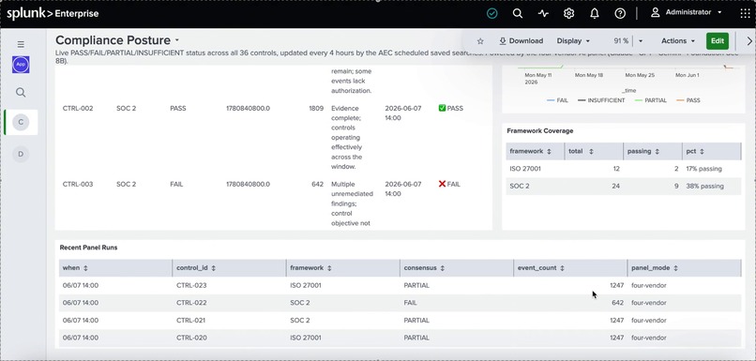The height and width of the screenshot is (361, 756).
Task: Click the App icon in sidebar
Action: 21,64
